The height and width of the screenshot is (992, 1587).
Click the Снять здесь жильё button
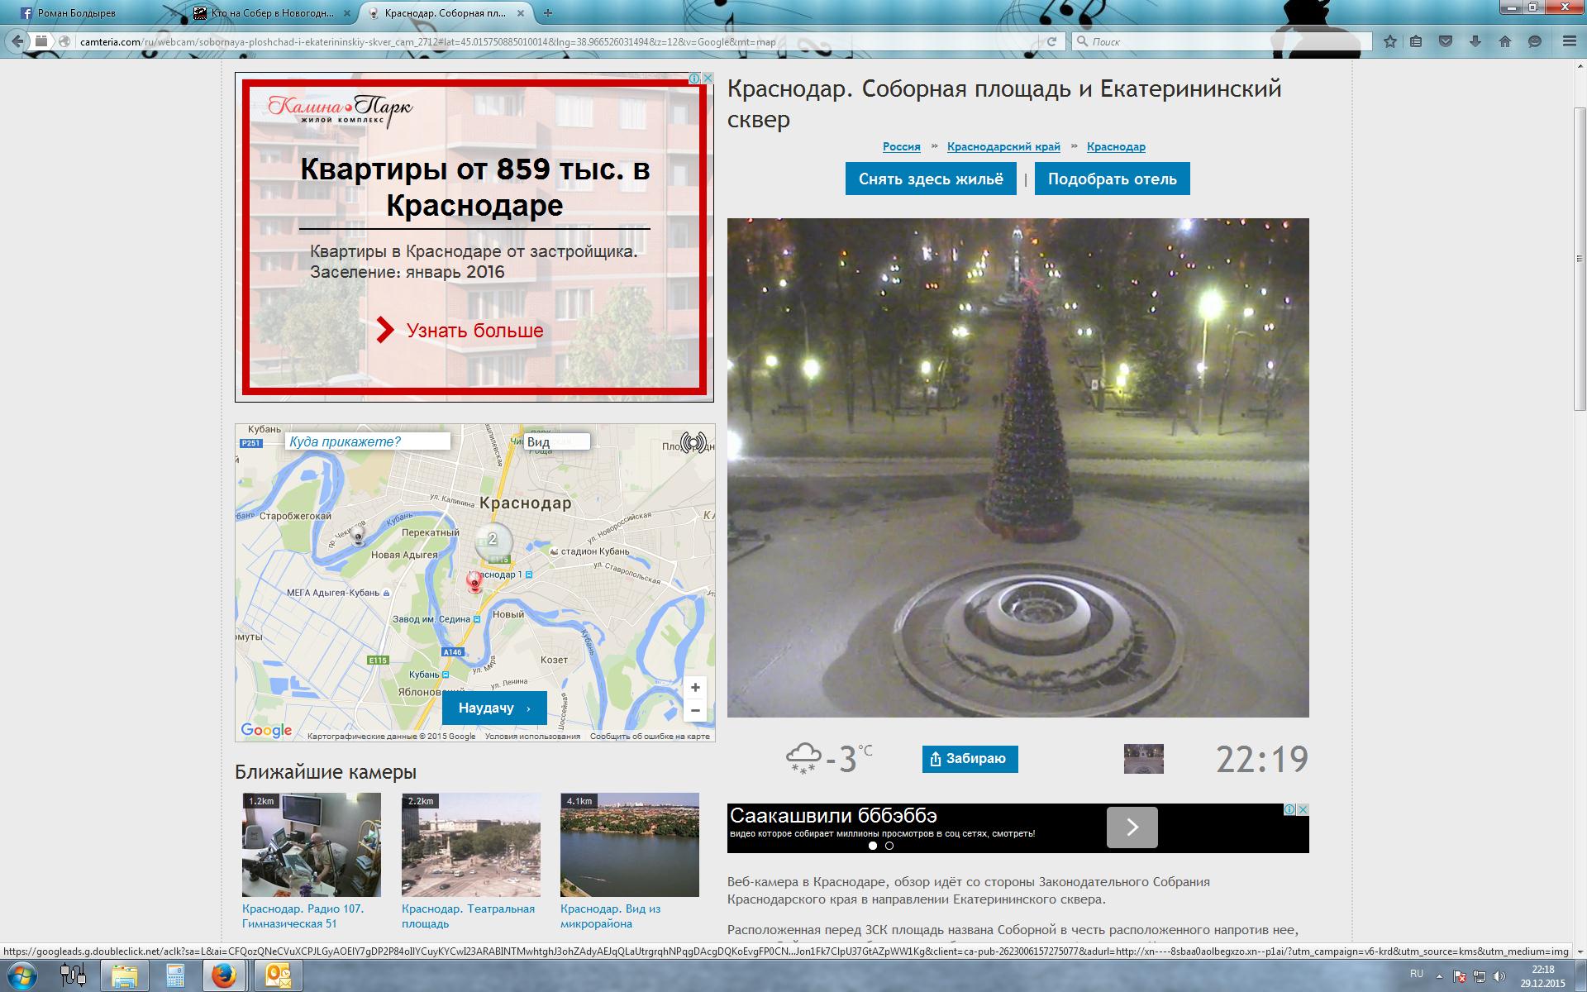[931, 179]
